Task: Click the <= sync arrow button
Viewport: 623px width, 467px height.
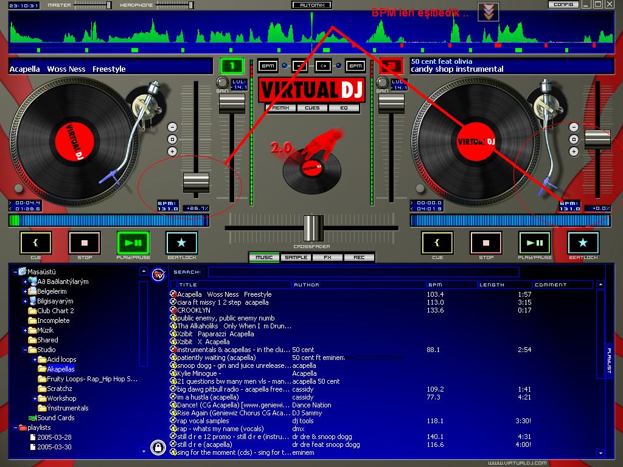Action: point(324,66)
